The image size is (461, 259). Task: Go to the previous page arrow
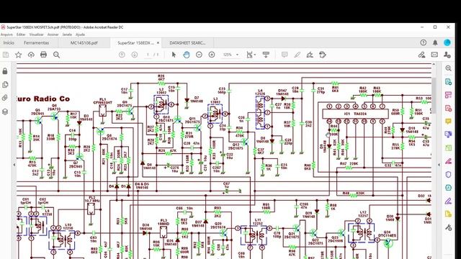122,55
